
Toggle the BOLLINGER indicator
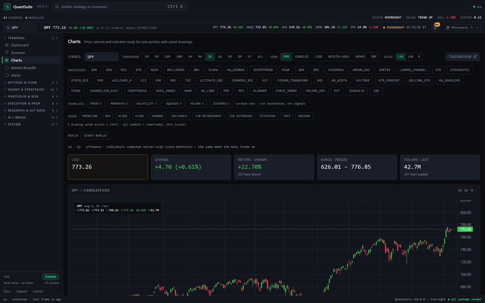click(176, 70)
